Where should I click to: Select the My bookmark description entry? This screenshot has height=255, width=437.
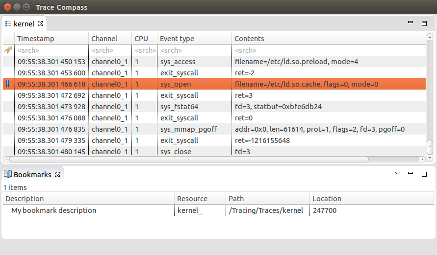pos(54,210)
